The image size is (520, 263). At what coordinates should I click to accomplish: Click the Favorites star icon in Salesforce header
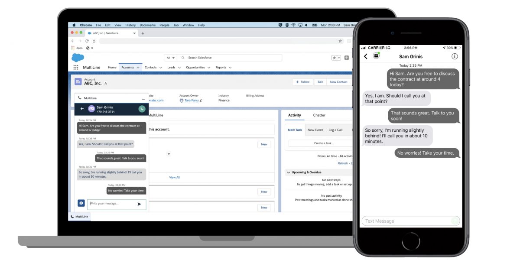(334, 58)
